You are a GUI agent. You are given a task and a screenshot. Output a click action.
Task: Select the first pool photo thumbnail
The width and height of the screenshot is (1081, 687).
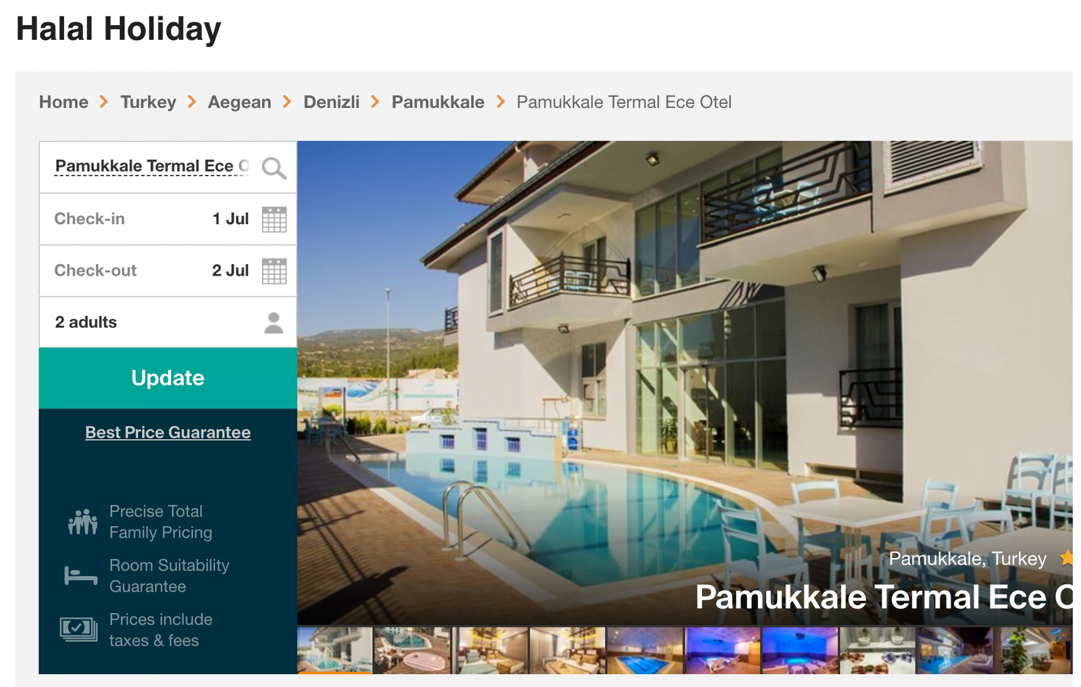(334, 651)
